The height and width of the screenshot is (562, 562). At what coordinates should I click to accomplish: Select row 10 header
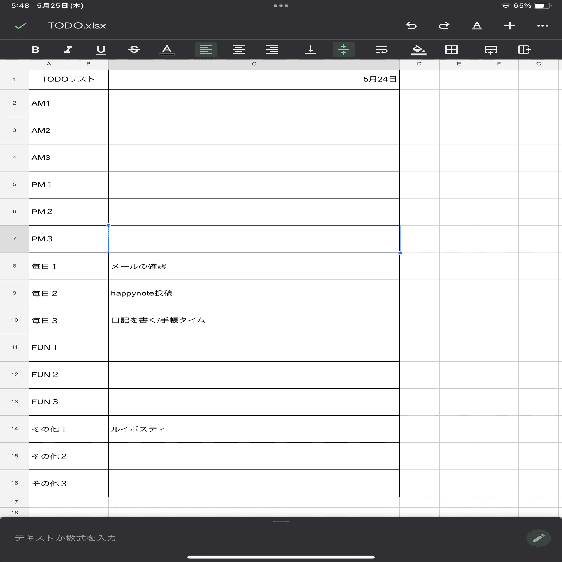coord(14,320)
